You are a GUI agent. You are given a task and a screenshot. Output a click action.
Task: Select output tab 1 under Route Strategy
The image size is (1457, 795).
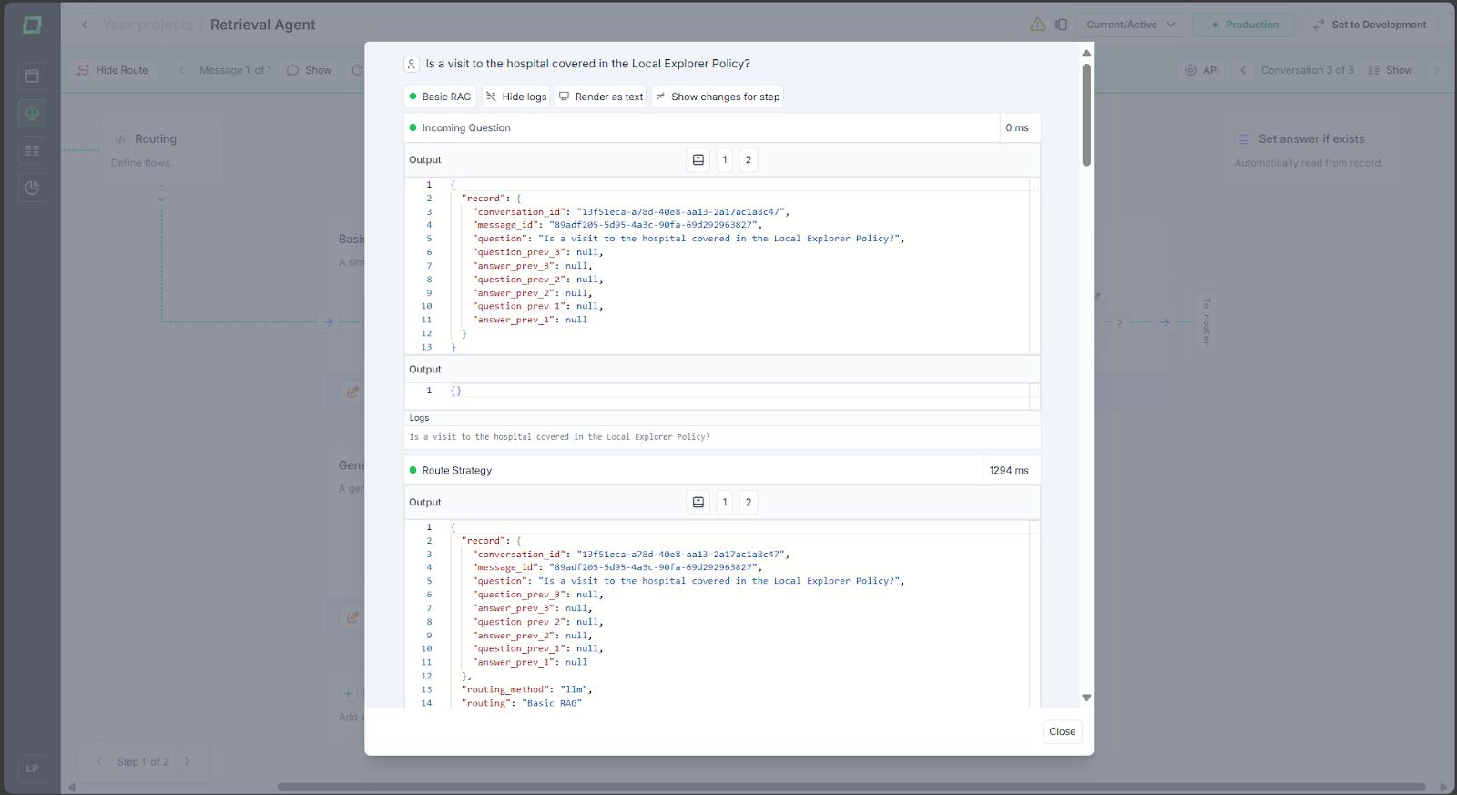click(725, 503)
